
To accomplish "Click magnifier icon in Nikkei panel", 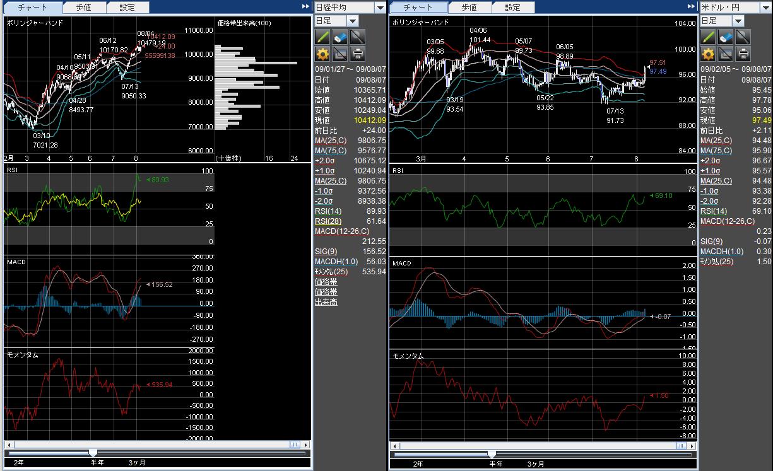I will [358, 37].
